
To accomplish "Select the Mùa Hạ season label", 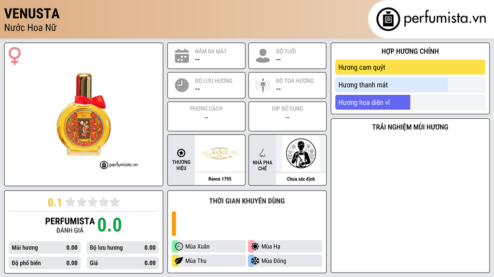I will (271, 247).
